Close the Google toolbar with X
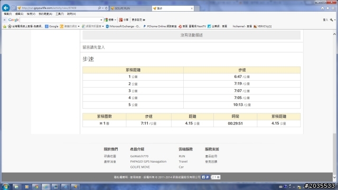 coord(5,20)
